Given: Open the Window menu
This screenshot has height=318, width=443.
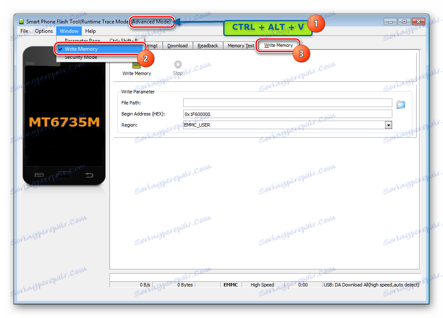Looking at the screenshot, I should 69,31.
